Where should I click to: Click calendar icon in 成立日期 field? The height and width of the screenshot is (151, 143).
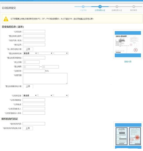click(25, 62)
